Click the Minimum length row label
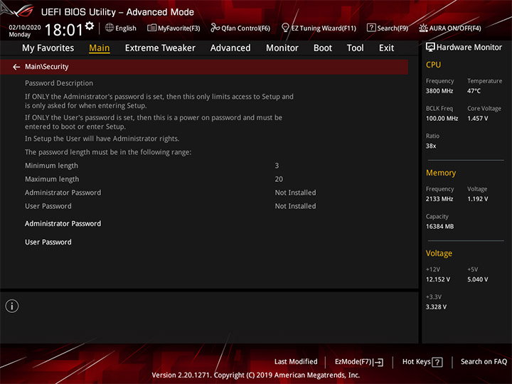This screenshot has height=384, width=512. 51,166
